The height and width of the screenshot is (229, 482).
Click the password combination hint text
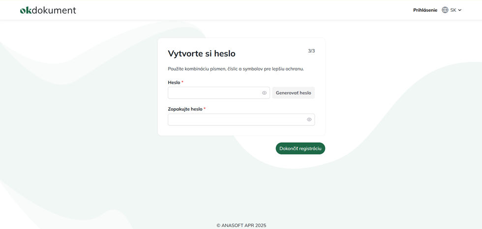236,69
